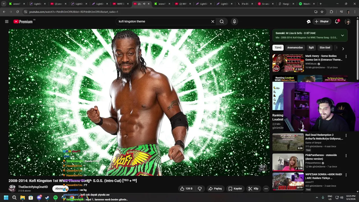Open the Game of Senpai channel name
Image resolution: width=359 pixels, height=202 pixels.
pos(313,143)
